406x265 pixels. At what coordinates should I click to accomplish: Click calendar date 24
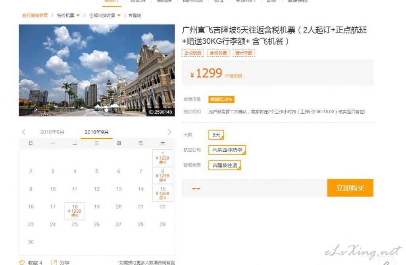coord(53,225)
